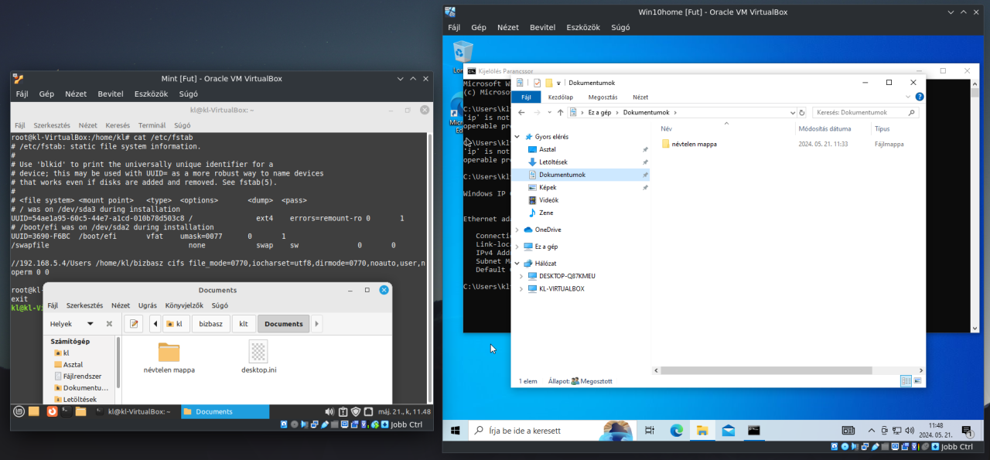Select Zene in Explorer navigation pane

546,213
